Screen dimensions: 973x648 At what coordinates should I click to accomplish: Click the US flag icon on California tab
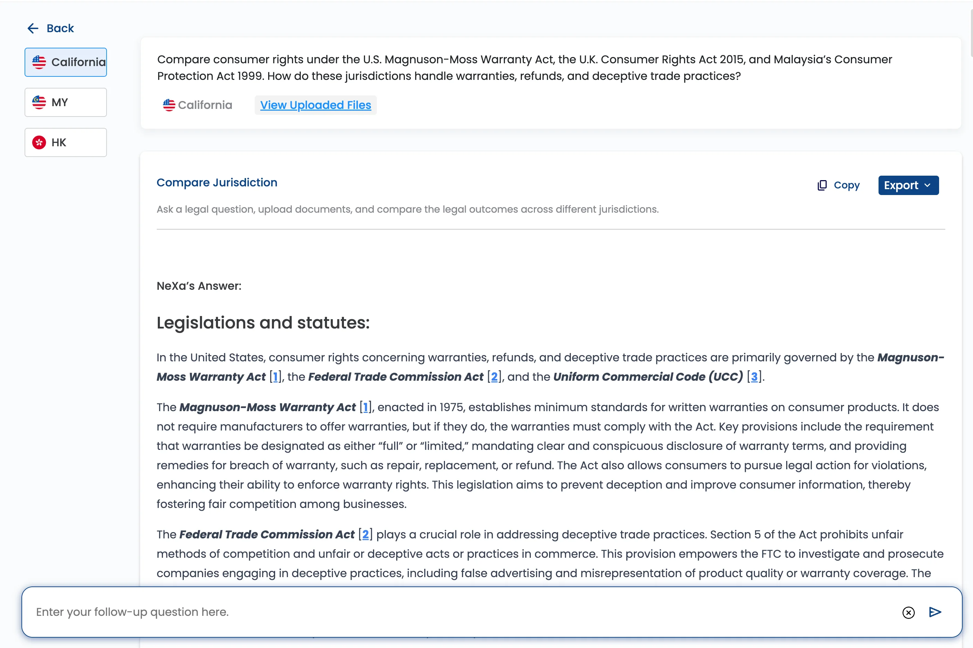[x=38, y=62]
